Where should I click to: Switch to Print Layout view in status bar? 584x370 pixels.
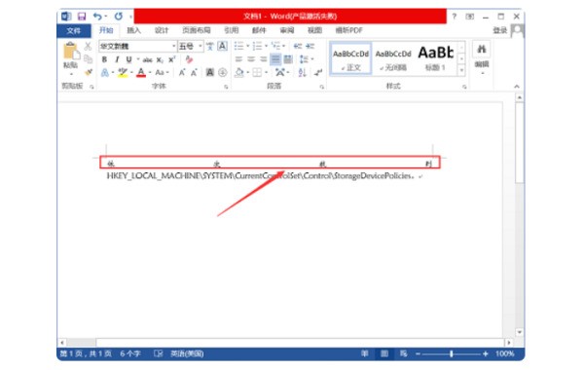384,353
